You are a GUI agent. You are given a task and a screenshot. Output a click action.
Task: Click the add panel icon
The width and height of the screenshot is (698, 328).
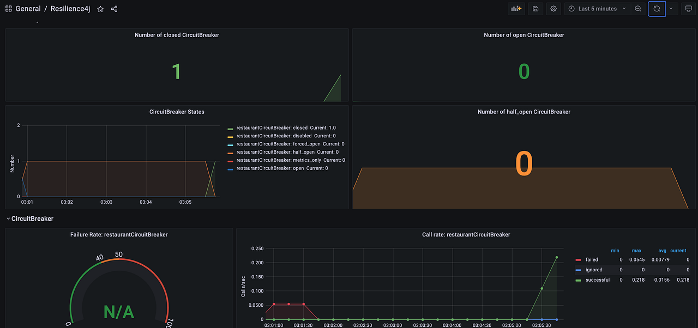(515, 8)
